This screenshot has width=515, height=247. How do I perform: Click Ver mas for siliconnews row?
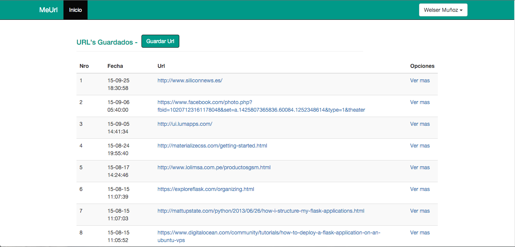click(x=420, y=80)
